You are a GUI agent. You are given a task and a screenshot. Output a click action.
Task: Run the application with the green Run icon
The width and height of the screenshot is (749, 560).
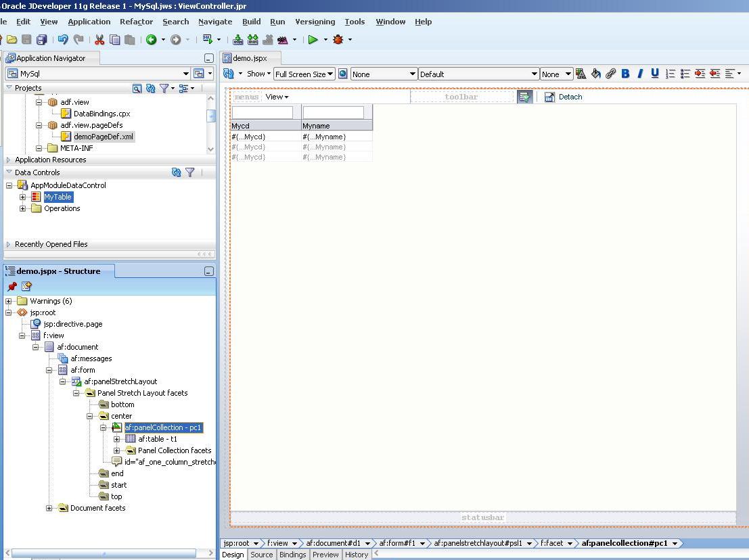pos(313,39)
